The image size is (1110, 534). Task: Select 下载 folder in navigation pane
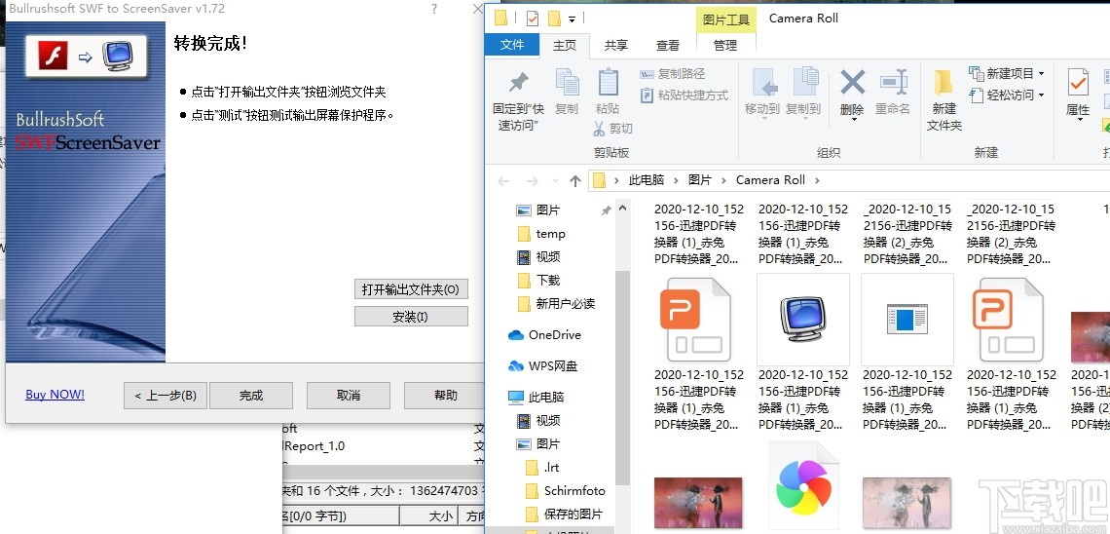point(548,281)
